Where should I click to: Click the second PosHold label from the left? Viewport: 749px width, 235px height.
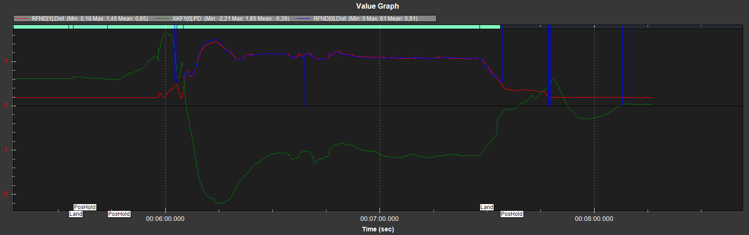119,214
